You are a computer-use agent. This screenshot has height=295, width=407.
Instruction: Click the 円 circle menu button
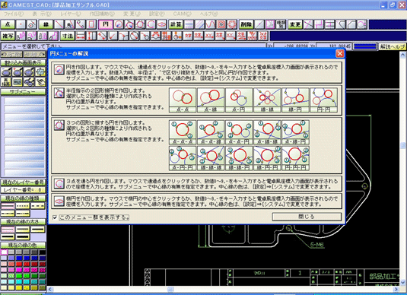point(106,24)
